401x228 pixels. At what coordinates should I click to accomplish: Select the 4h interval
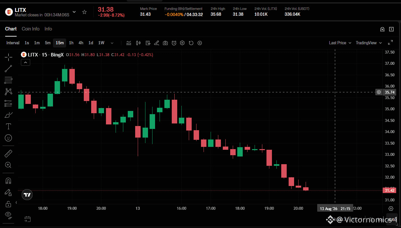[x=81, y=43]
